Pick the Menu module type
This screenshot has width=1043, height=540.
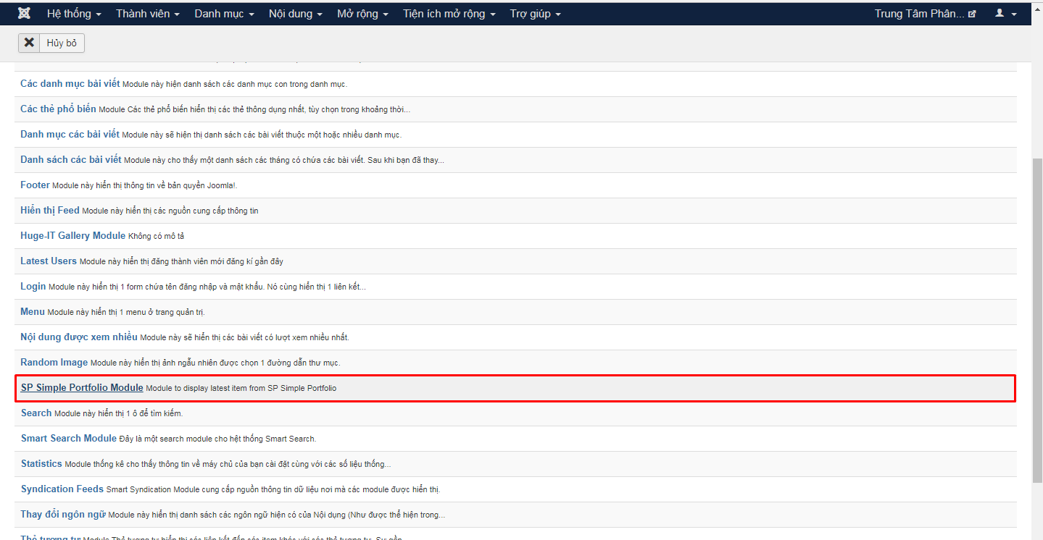33,311
